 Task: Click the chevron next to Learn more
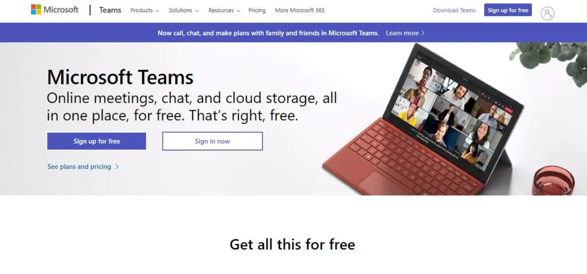tap(423, 33)
